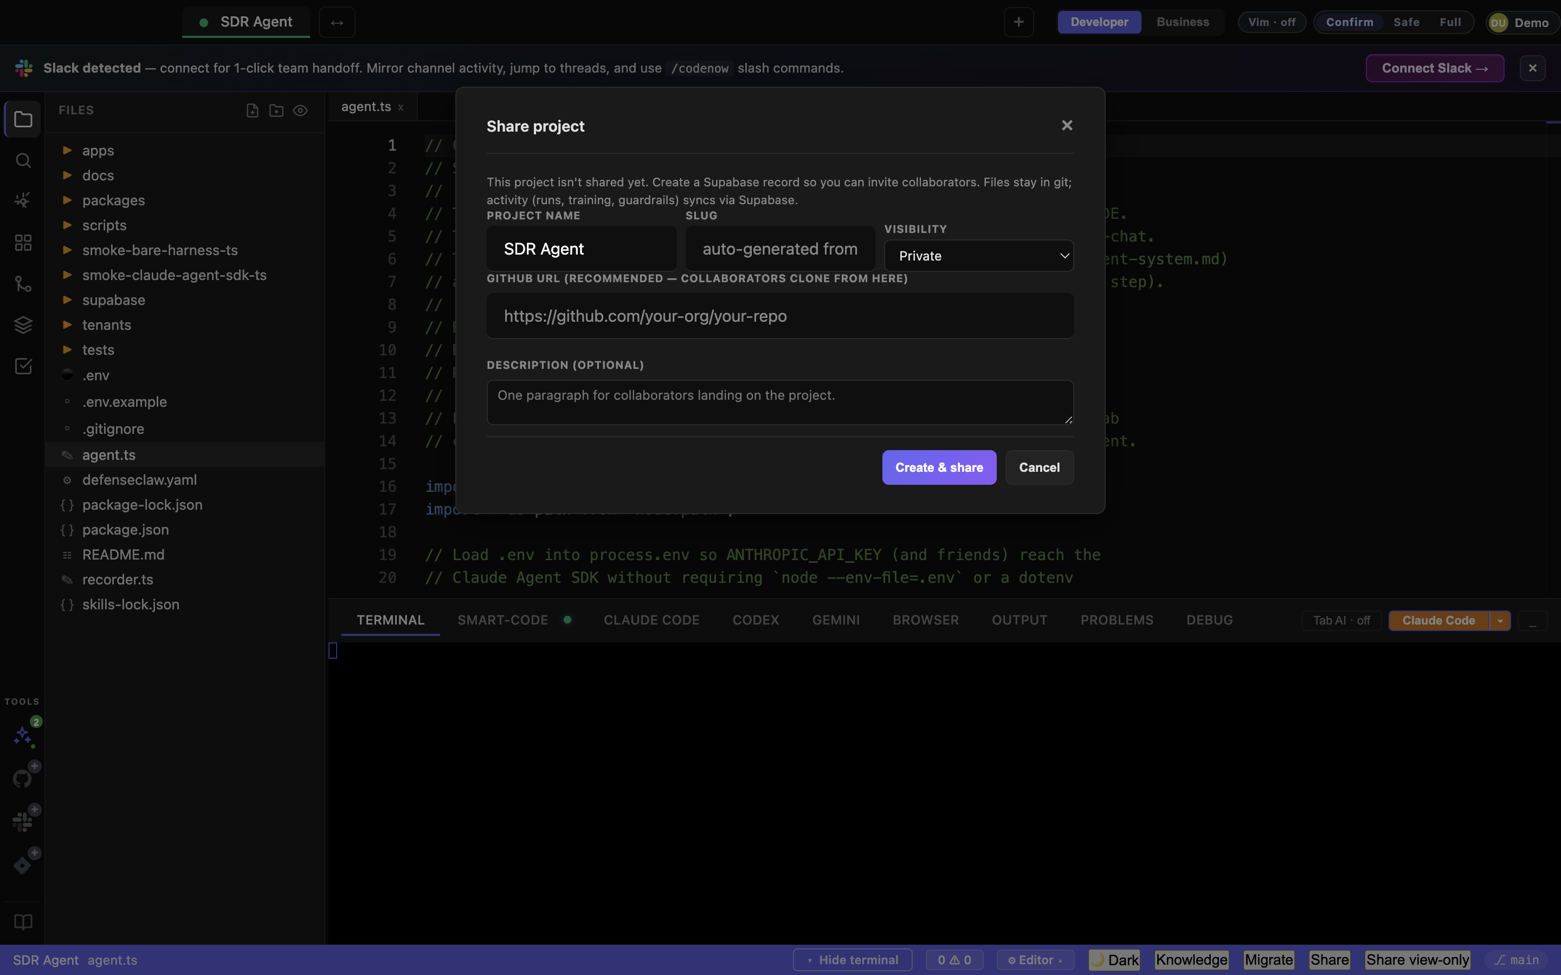
Task: Open the Search icon in the activity bar
Action: [x=23, y=160]
